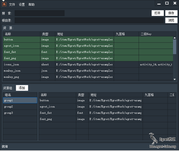
Task: Select button row in group contents table
Action: [x=107, y=100]
